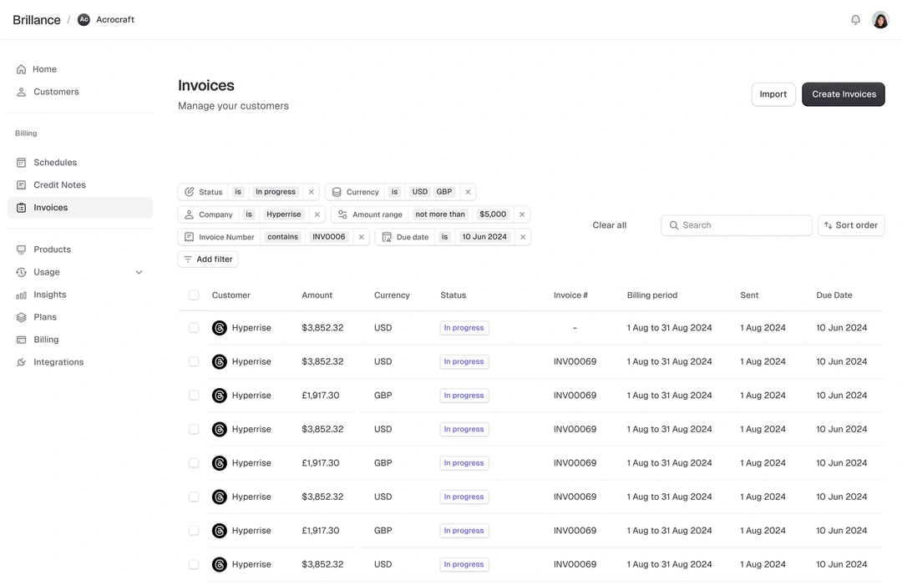902x585 pixels.
Task: Click the Plans layers icon
Action: [21, 317]
